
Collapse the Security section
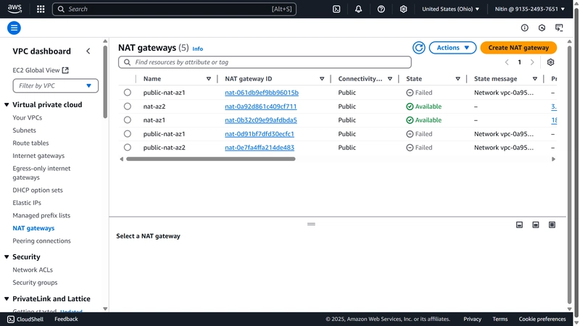(x=7, y=257)
